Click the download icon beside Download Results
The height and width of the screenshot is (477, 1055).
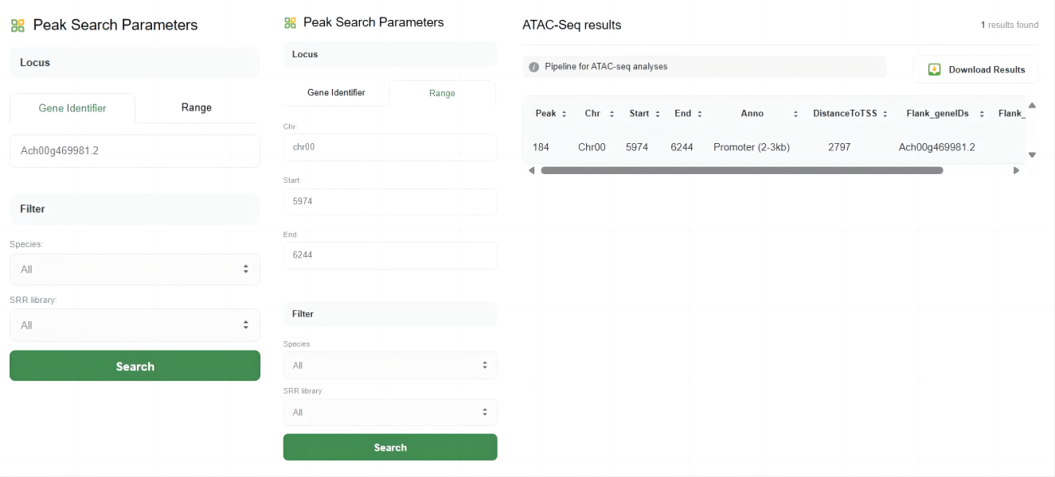[935, 70]
